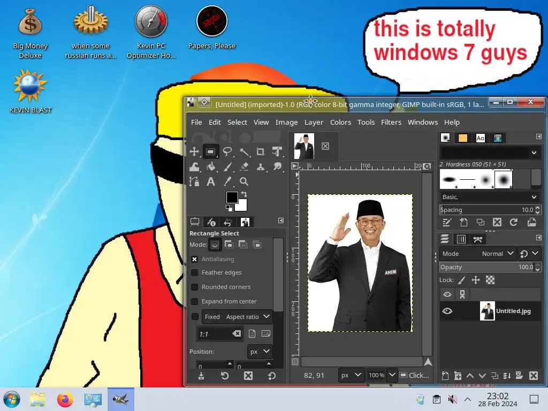Select the Unified Transform tool
Viewport: 548px width, 411px height.
(x=277, y=151)
